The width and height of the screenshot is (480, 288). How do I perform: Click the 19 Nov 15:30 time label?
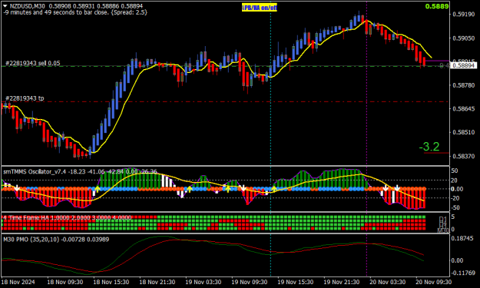[x=296, y=282]
